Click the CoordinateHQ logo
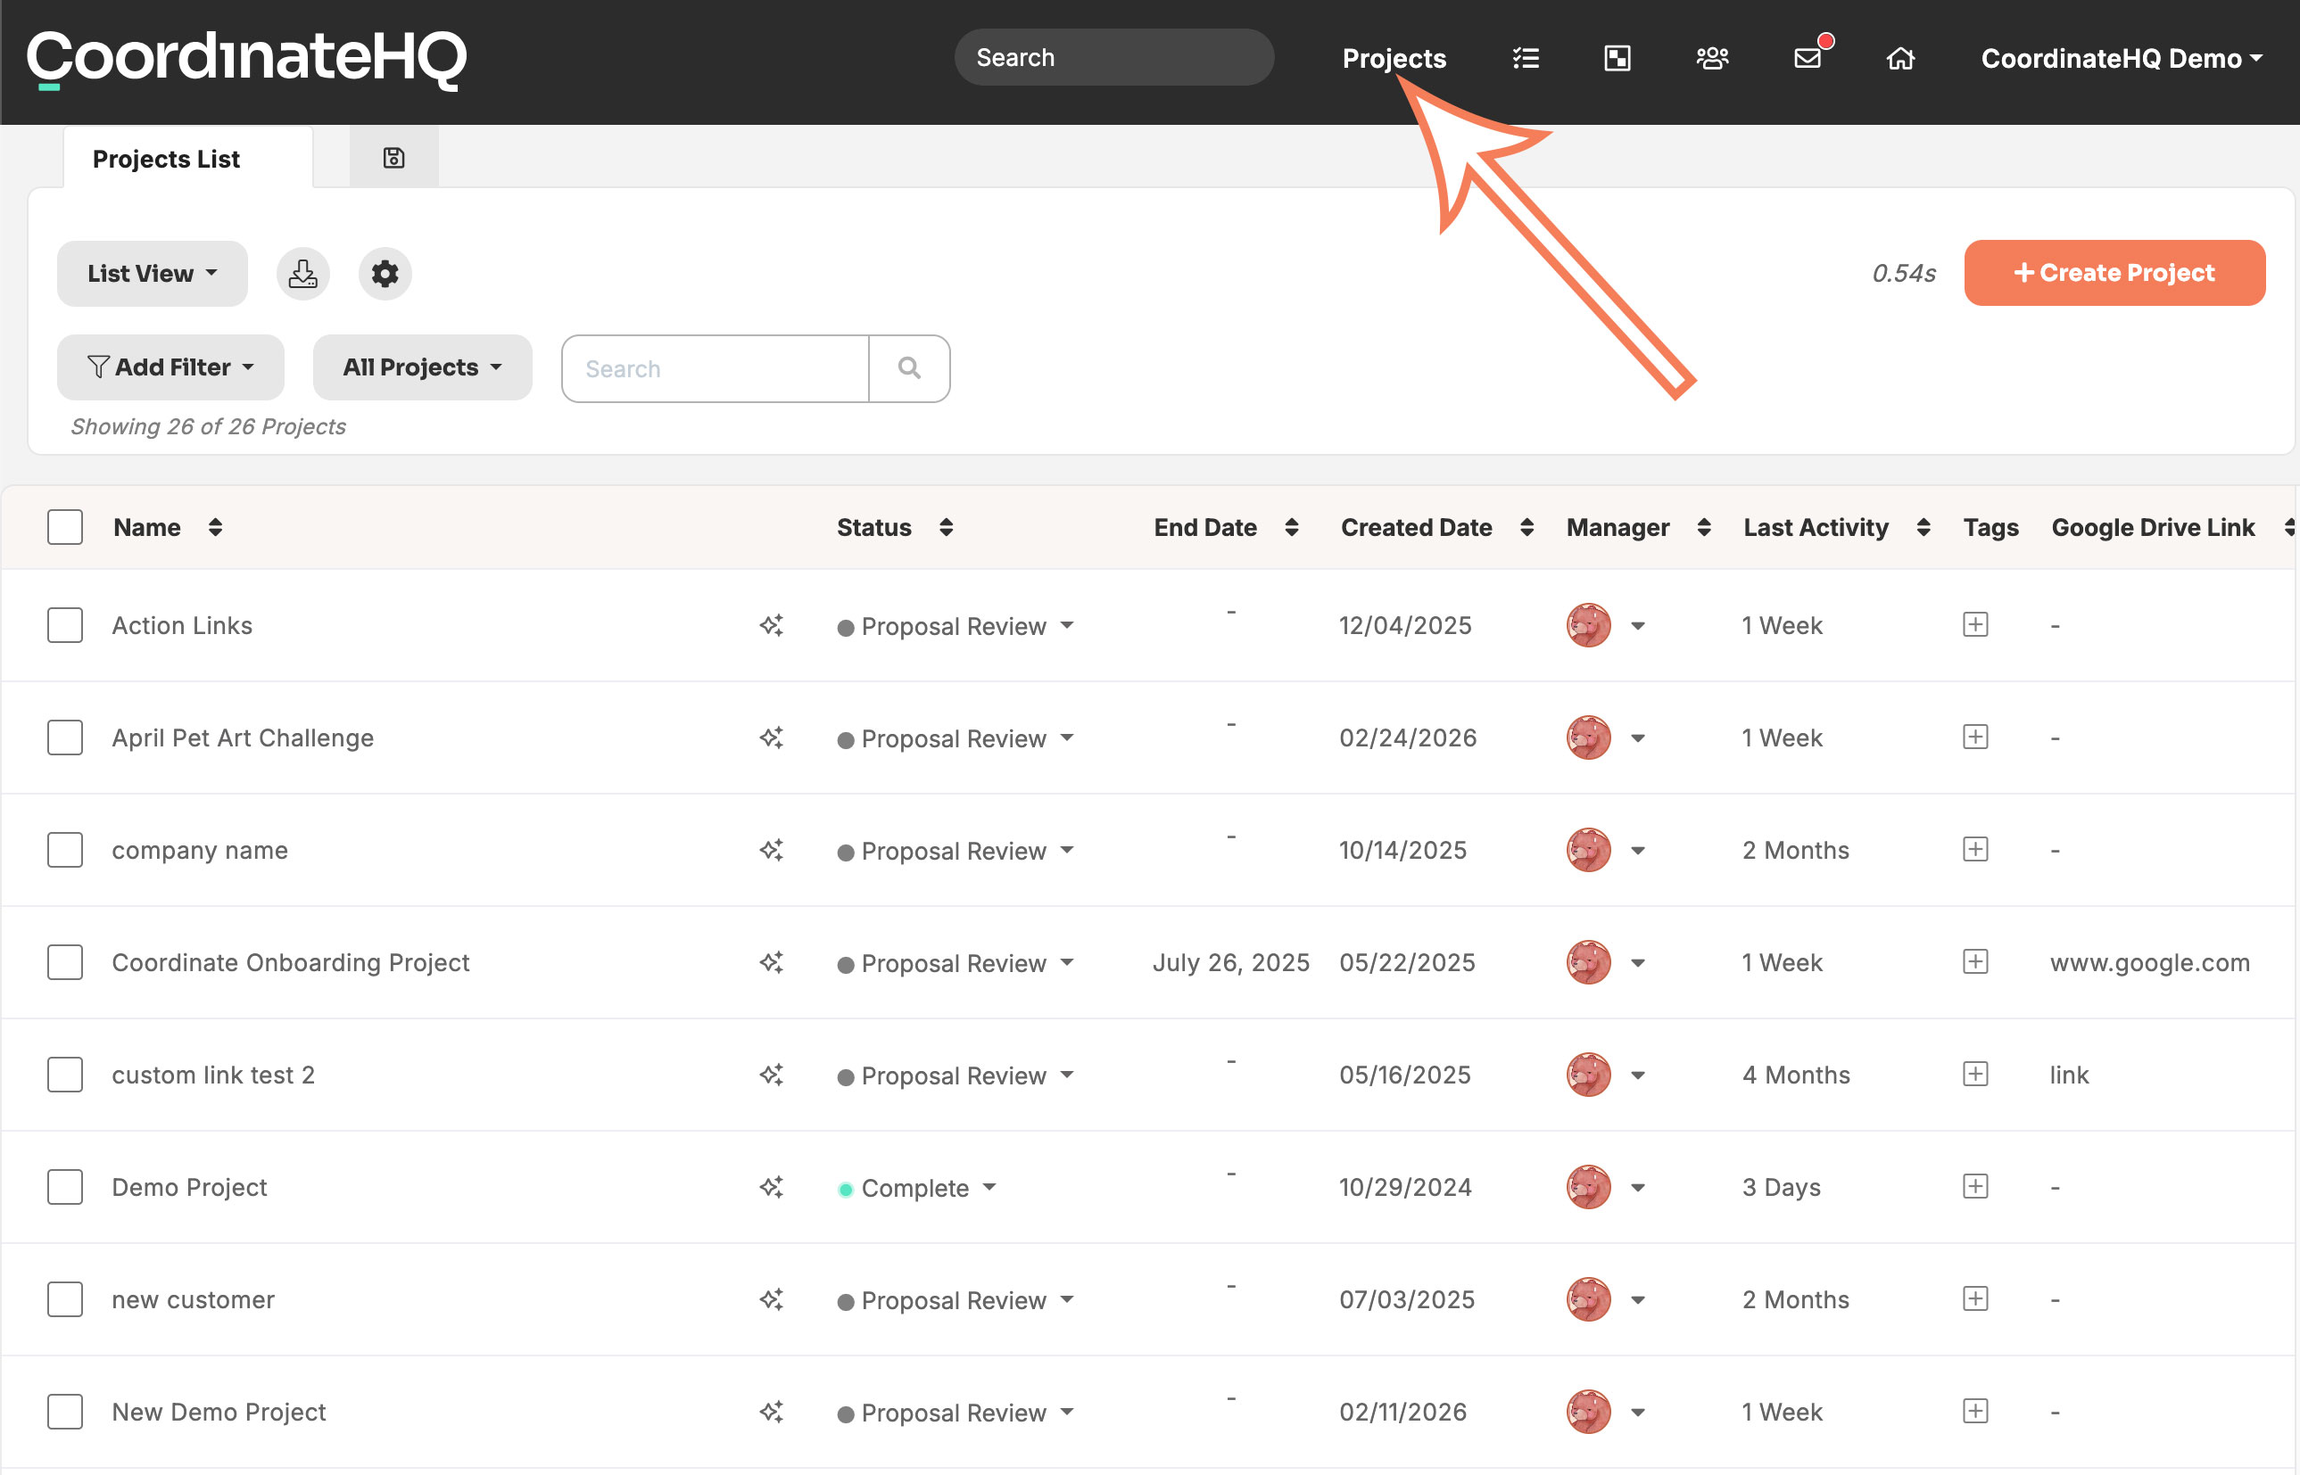The height and width of the screenshot is (1475, 2300). (246, 60)
